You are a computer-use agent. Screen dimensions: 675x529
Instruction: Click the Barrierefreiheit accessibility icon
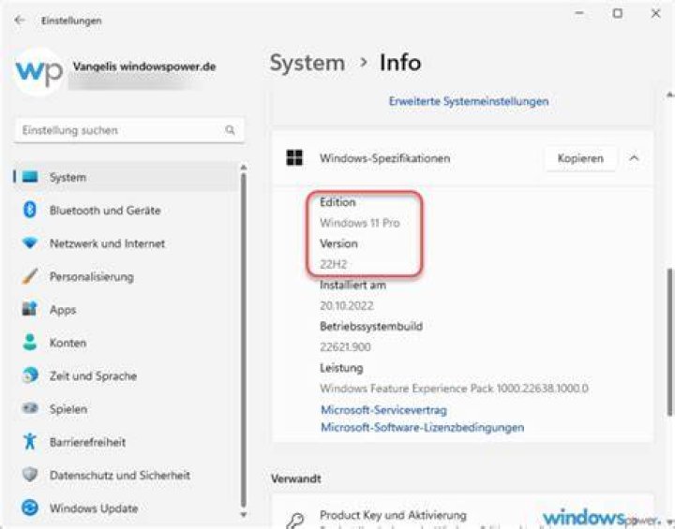point(30,442)
